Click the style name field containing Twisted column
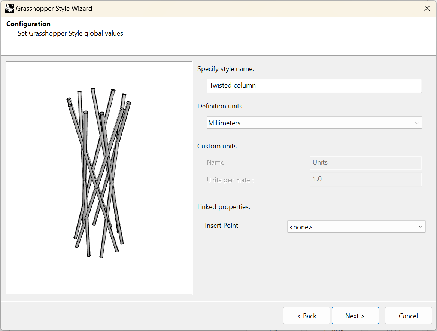 coord(314,86)
